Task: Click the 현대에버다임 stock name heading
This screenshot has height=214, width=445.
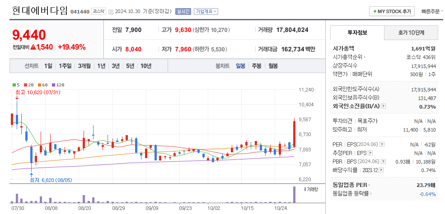Action: coord(40,11)
